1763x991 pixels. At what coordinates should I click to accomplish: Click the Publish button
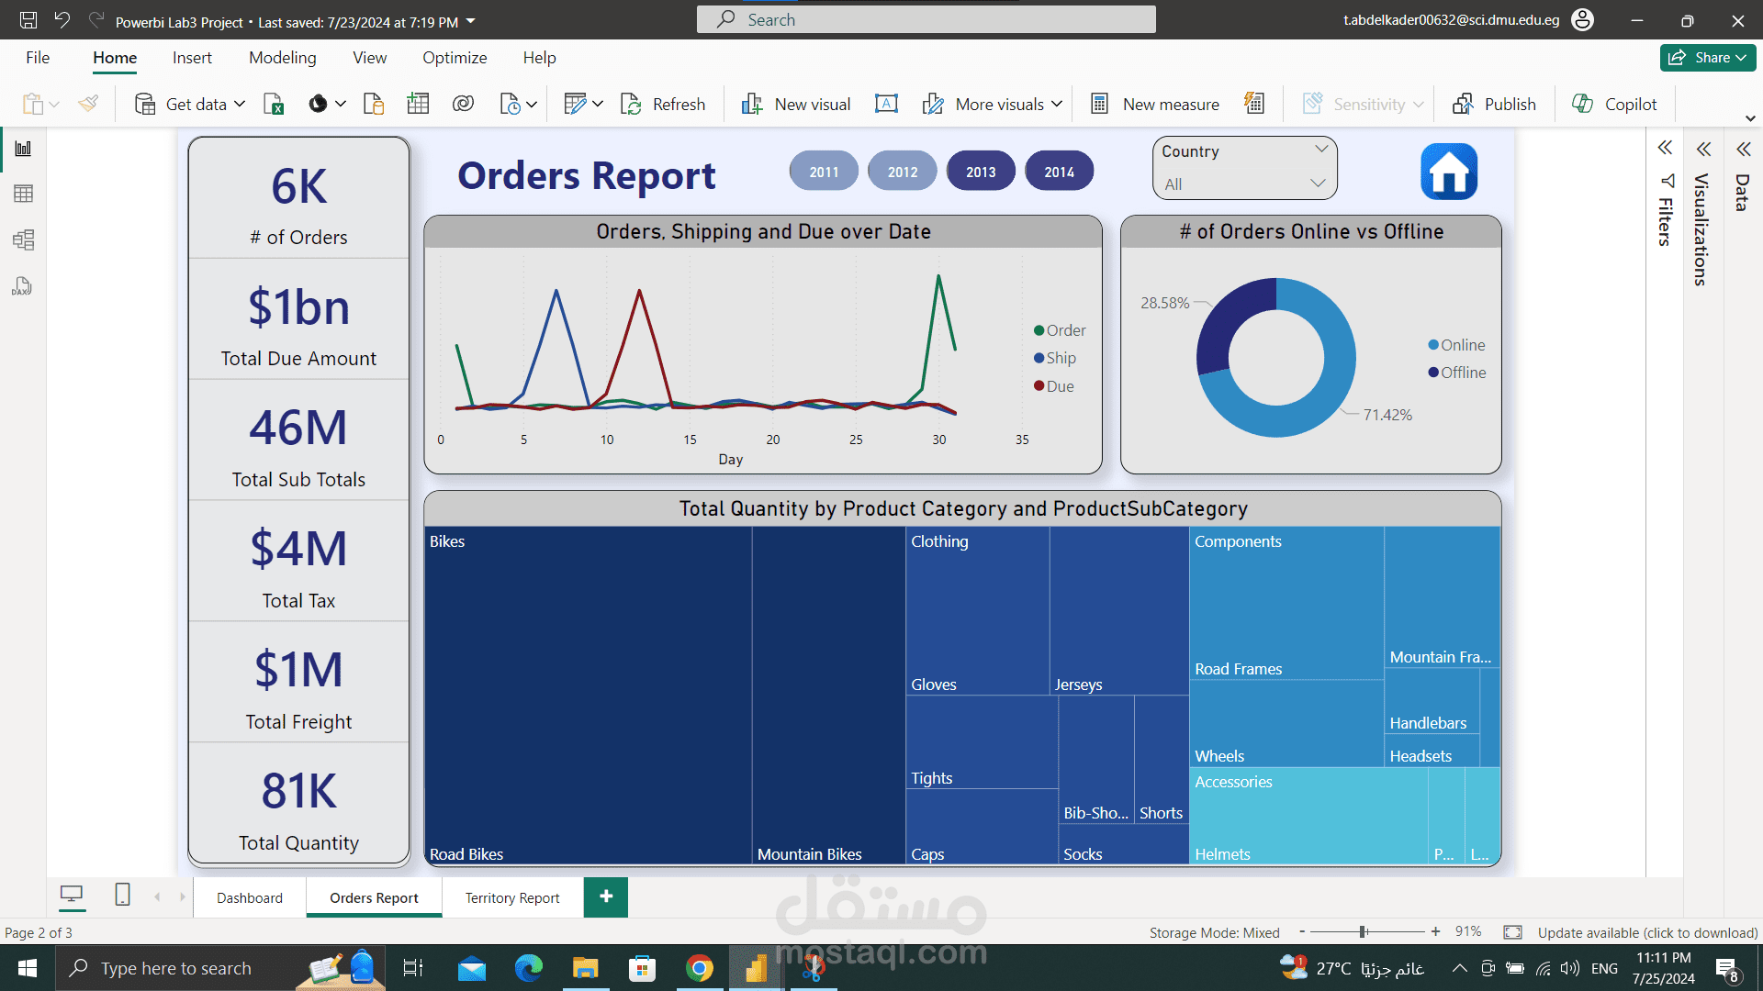coord(1495,104)
